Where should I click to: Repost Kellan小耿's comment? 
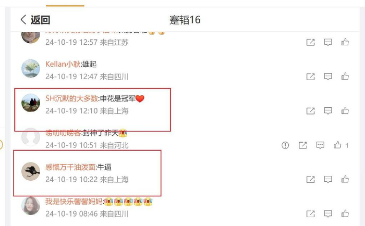tap(311, 77)
